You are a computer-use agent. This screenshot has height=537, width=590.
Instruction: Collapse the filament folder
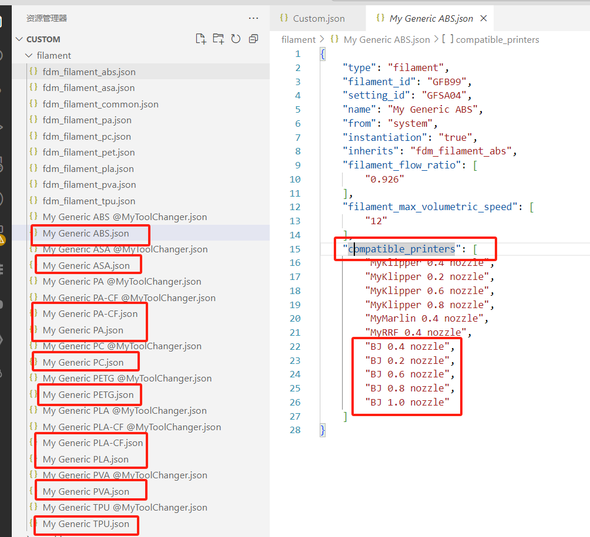29,56
